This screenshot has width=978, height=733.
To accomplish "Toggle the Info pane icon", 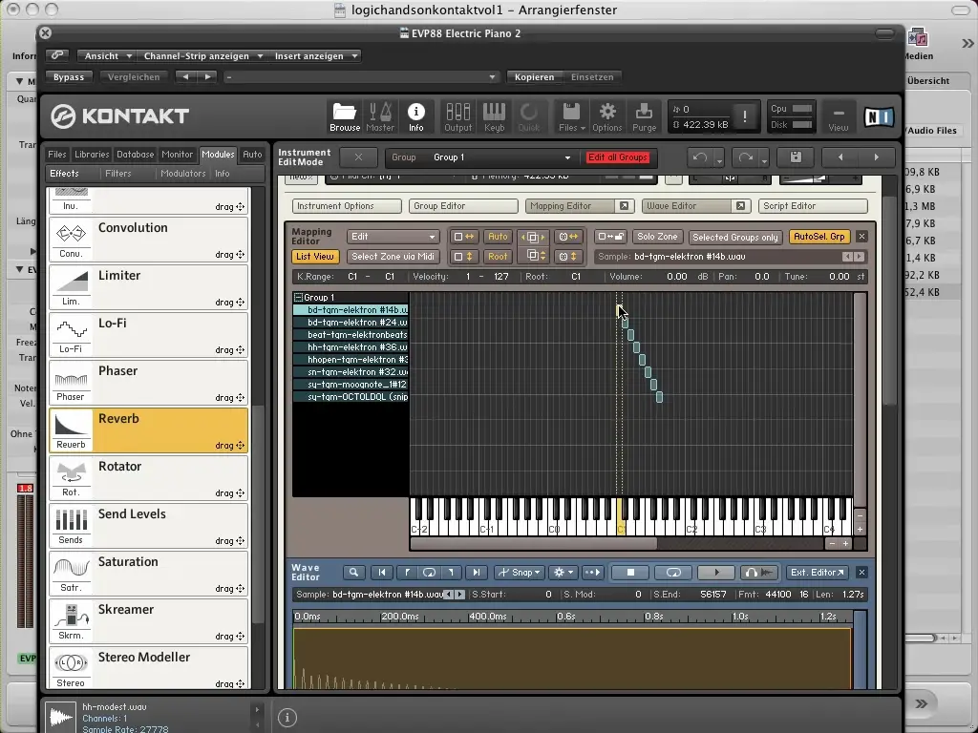I will pos(416,116).
